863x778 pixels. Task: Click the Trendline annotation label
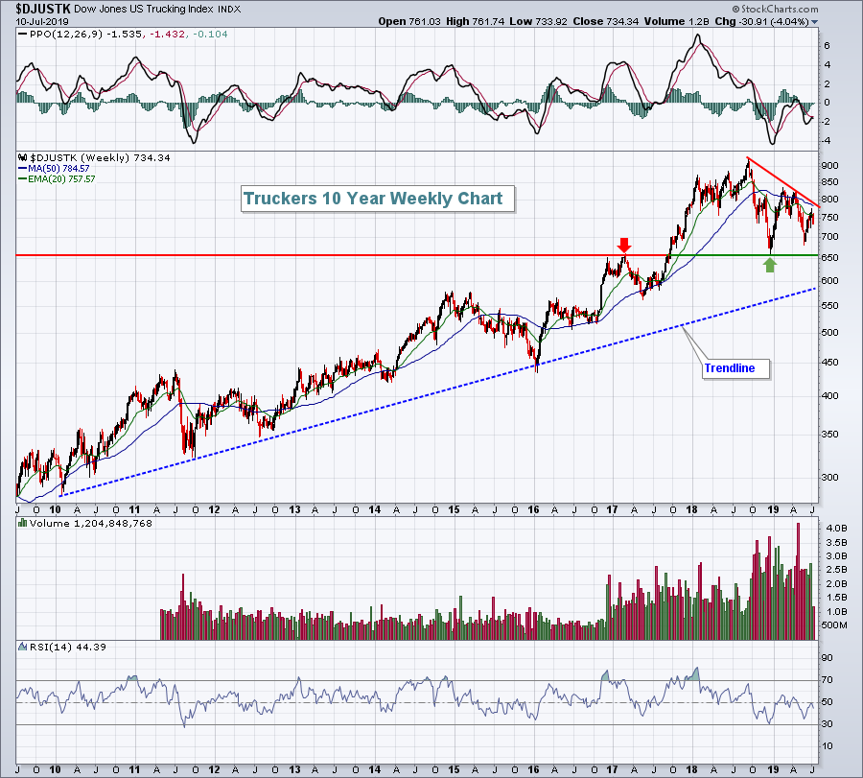coord(735,368)
